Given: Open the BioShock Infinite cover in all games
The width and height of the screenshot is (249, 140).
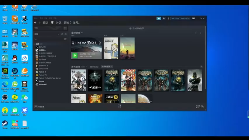Looking at the screenshot, I should click(128, 80).
